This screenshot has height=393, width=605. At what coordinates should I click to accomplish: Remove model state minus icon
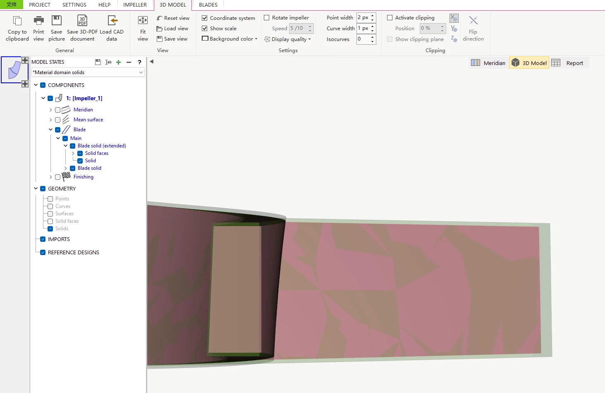[129, 62]
